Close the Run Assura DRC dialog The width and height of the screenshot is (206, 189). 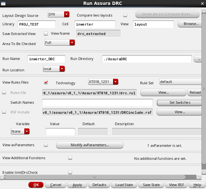(202, 4)
